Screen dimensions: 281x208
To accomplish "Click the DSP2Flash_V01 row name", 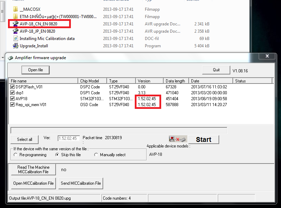I will coord(29,87).
